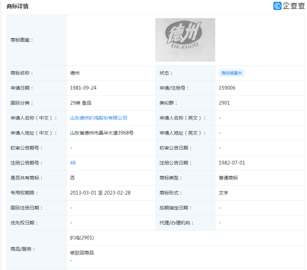Select address 山东省德州市晶华大道3968号
307x270 pixels.
pos(102,133)
